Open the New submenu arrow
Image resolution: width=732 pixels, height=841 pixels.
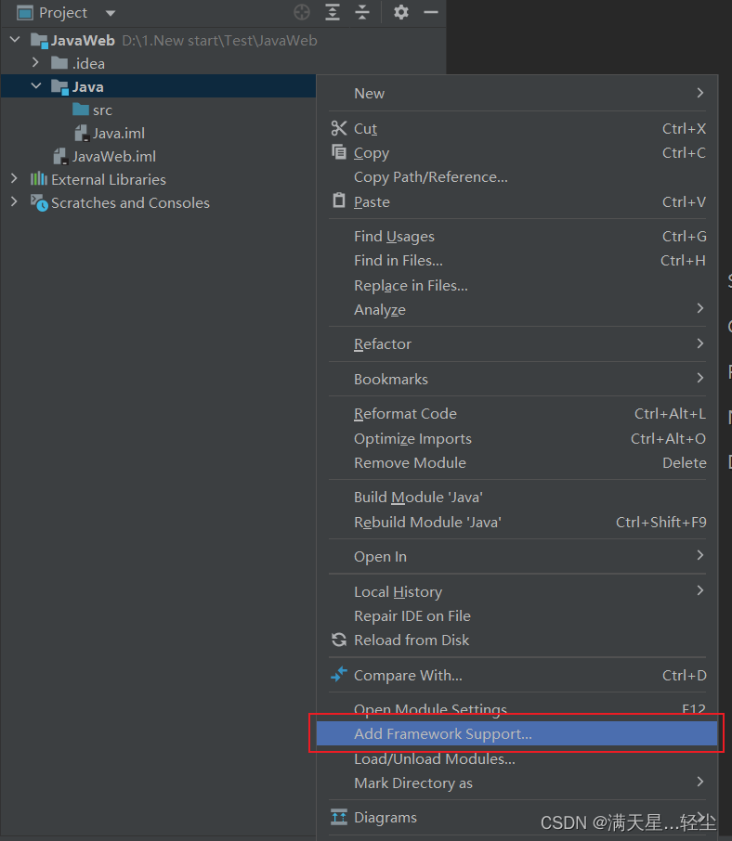click(x=699, y=93)
